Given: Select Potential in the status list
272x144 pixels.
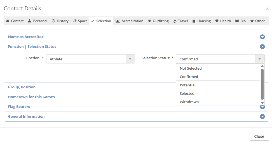Looking at the screenshot, I should (x=187, y=85).
